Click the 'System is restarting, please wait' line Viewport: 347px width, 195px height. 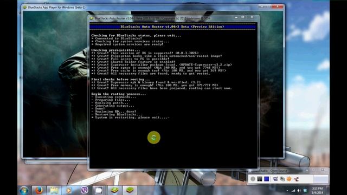click(x=130, y=118)
